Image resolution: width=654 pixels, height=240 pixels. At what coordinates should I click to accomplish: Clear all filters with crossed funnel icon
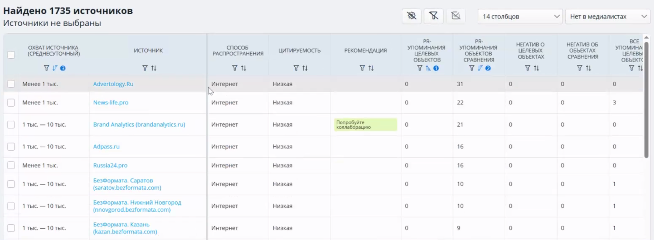coord(433,16)
